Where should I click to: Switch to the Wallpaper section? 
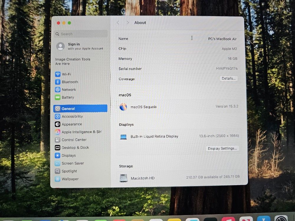point(70,179)
